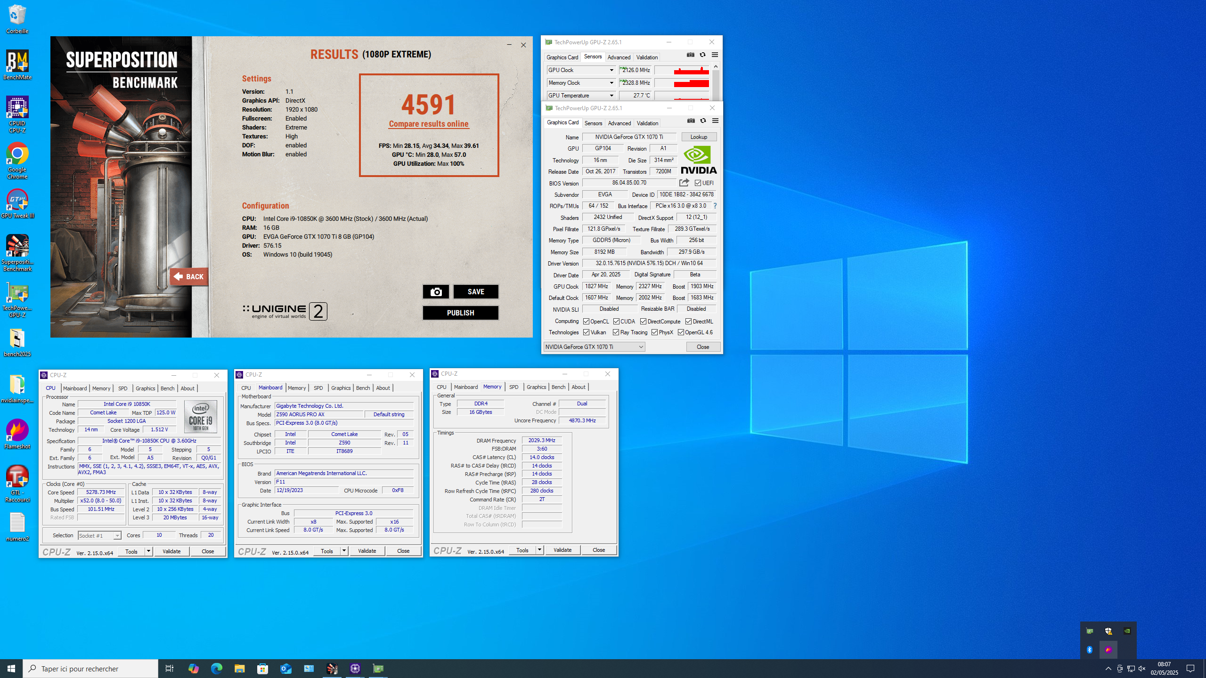Click the Bus Interface question mark help
Viewport: 1206px width, 678px height.
coord(715,206)
